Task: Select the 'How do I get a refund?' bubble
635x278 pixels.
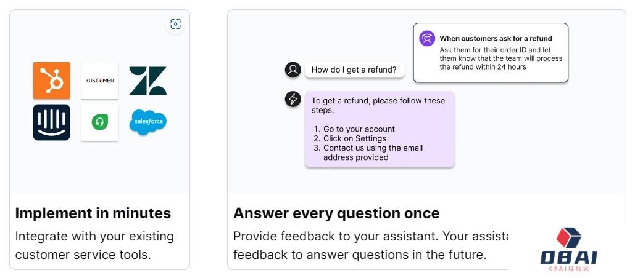Action: [354, 69]
